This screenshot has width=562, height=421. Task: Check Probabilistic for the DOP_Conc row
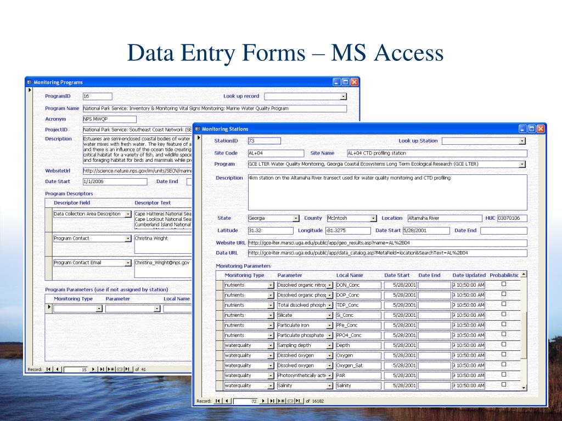coord(504,294)
